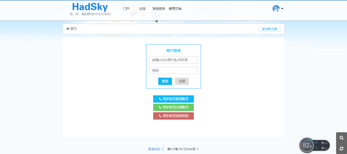This screenshot has height=154, width=347.
Task: Choose 用手机号登录账号 blue button
Action: pyautogui.click(x=173, y=99)
